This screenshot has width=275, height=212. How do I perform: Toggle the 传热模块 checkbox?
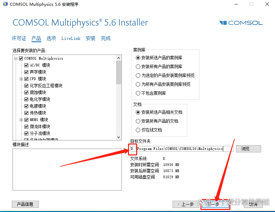coord(26,113)
